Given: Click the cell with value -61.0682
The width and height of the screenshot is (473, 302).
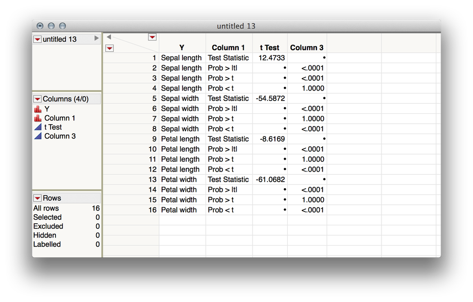Looking at the screenshot, I should point(270,180).
